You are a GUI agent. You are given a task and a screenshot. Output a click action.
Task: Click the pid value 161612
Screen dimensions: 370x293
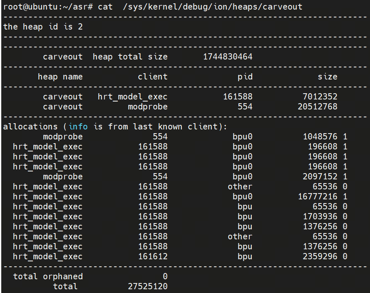[153, 256]
